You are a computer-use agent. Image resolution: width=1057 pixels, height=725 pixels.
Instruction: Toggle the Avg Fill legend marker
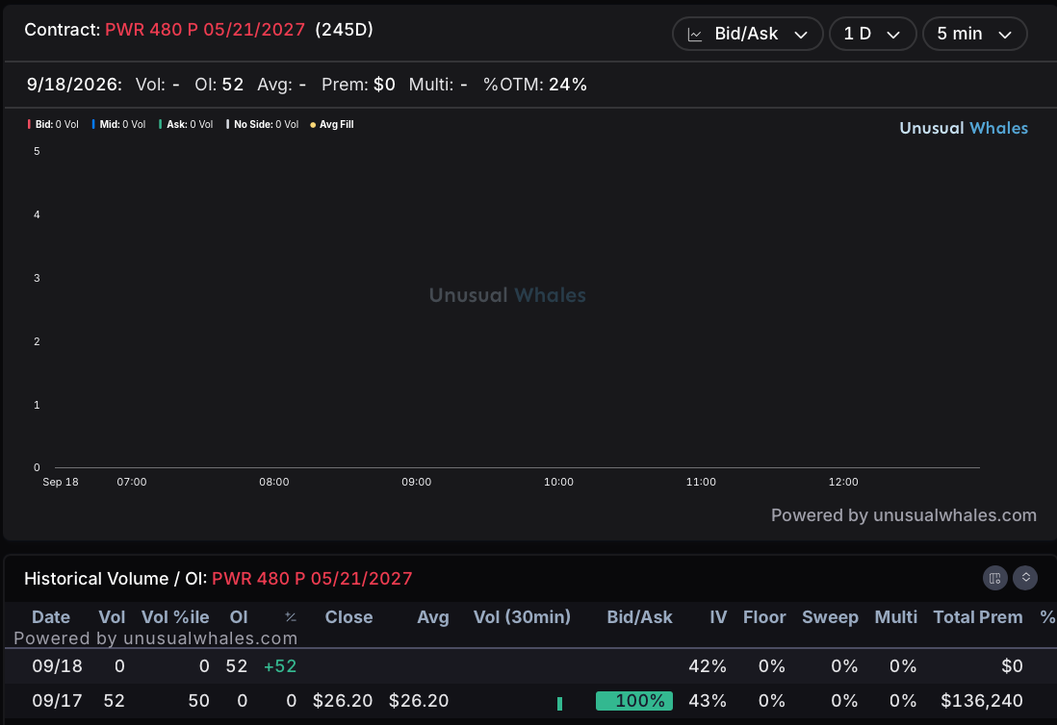click(332, 125)
